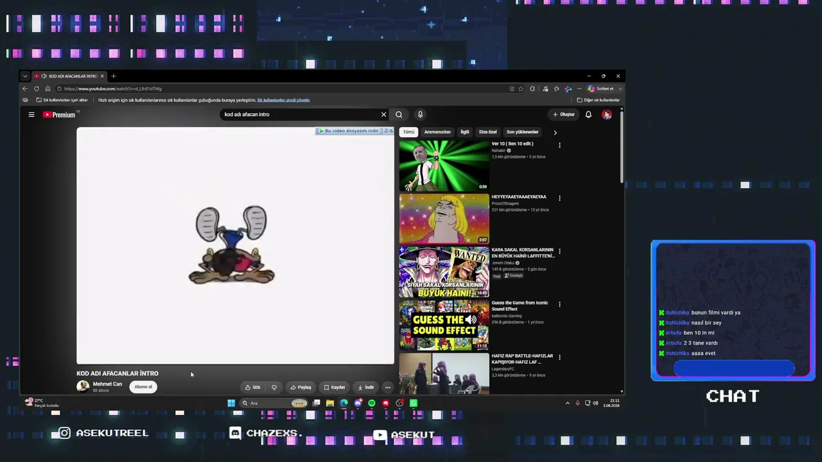Open Microsoft Edge from the taskbar
This screenshot has height=462, width=822.
pyautogui.click(x=344, y=403)
